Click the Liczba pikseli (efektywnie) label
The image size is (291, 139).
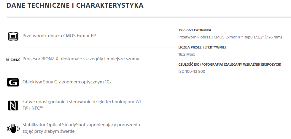point(202,47)
